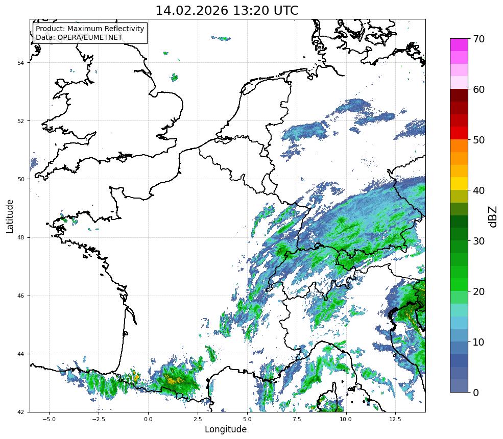
Task: Click the title "14.02.2026 13:20 UTC"
Action: coord(227,11)
